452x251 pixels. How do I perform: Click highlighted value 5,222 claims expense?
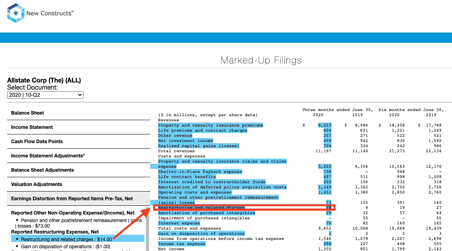[324, 167]
